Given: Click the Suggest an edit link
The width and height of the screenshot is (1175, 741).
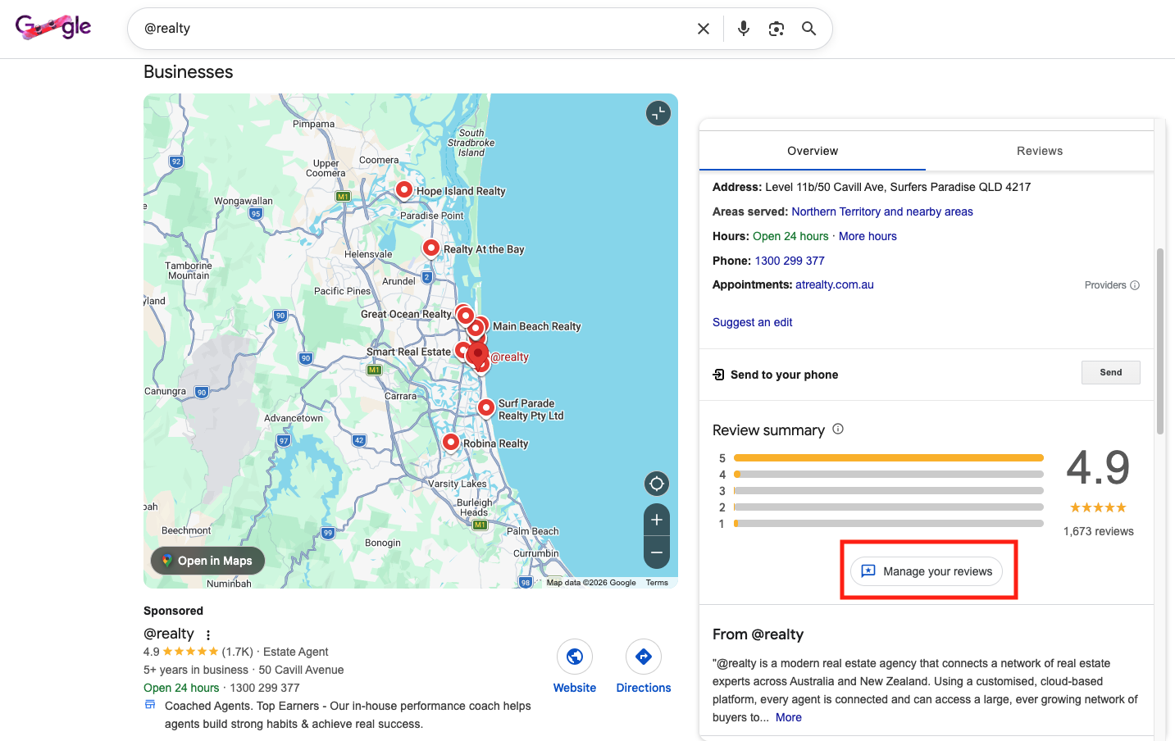Looking at the screenshot, I should tap(752, 322).
